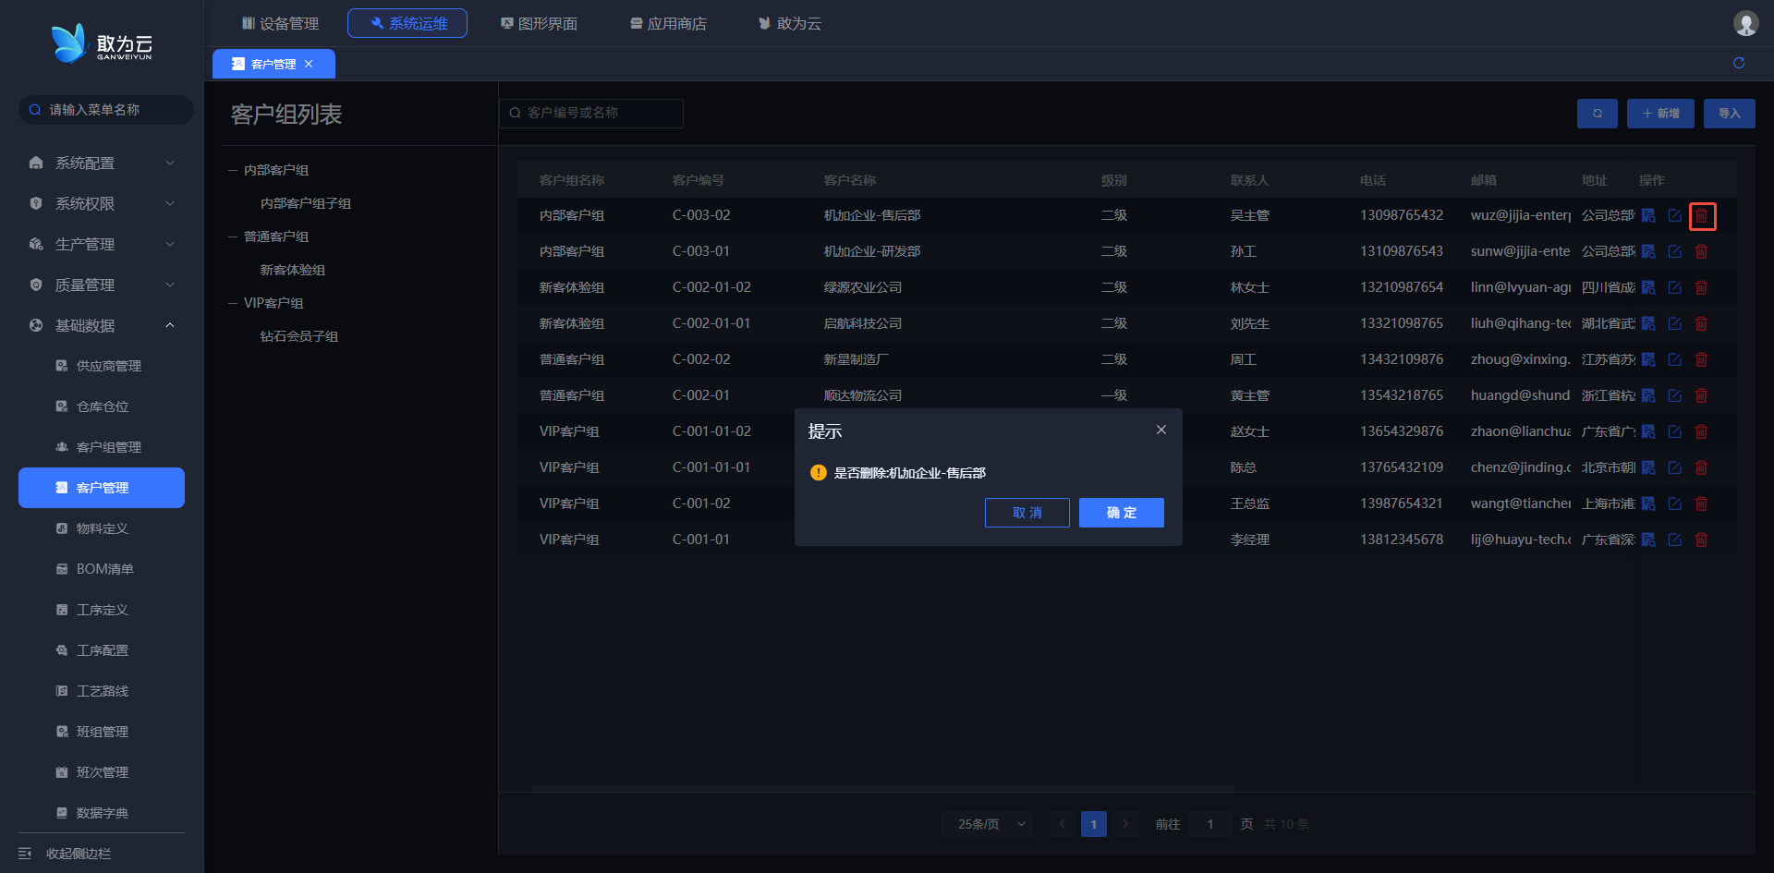The image size is (1774, 873).
Task: Click the first action icon in C-002-02 row
Action: (1648, 359)
